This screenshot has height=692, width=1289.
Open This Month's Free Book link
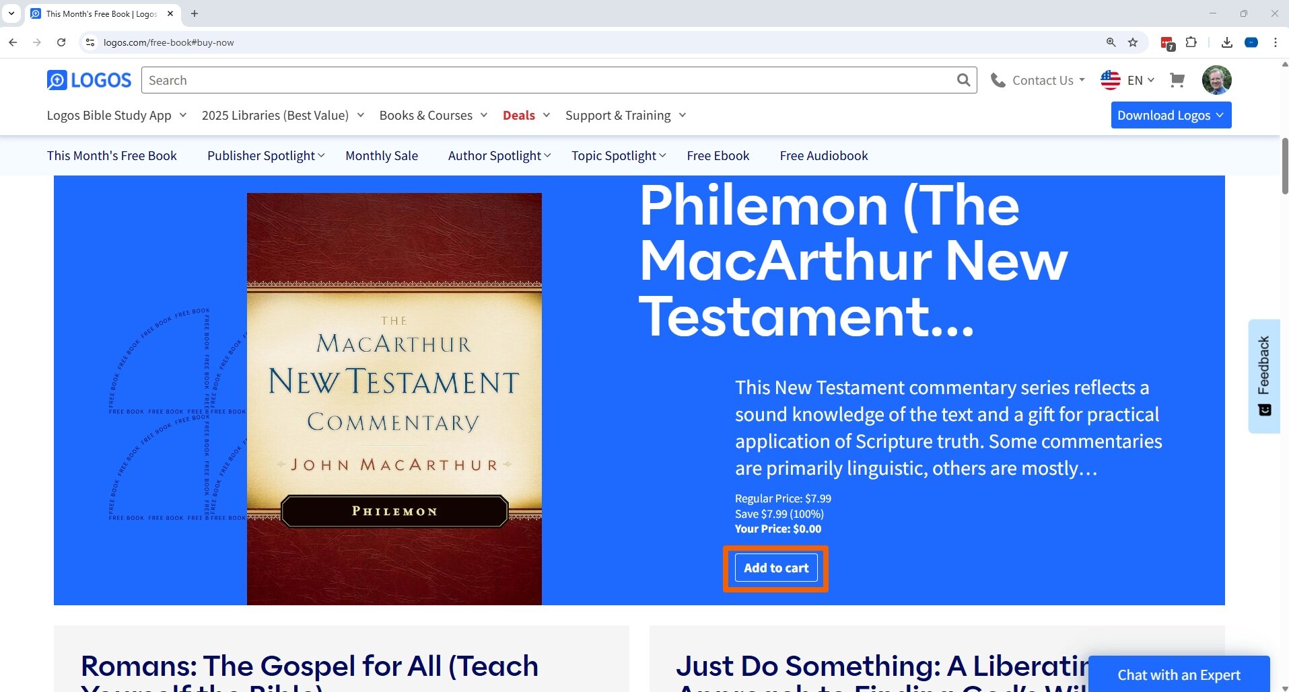[112, 155]
